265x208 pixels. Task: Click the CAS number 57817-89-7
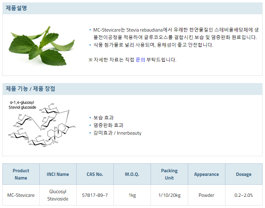(x=95, y=195)
